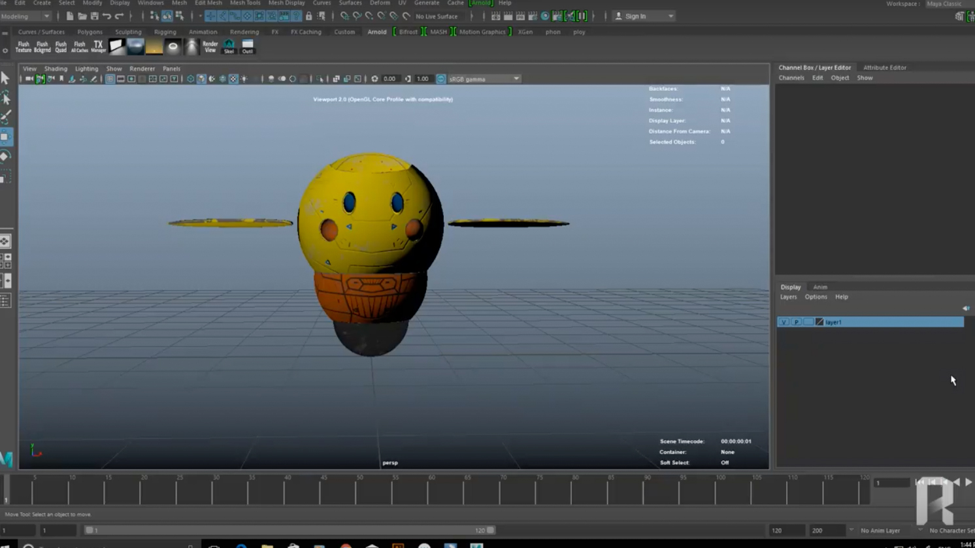This screenshot has height=548, width=975.
Task: Click the Open scene folder icon
Action: point(82,16)
